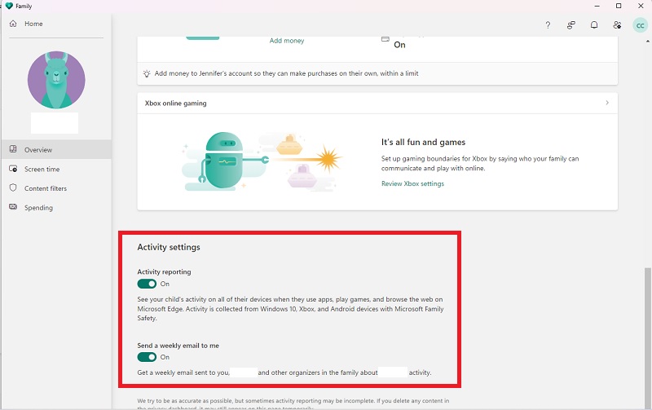Select Overview in sidebar
The height and width of the screenshot is (410, 652).
point(56,149)
